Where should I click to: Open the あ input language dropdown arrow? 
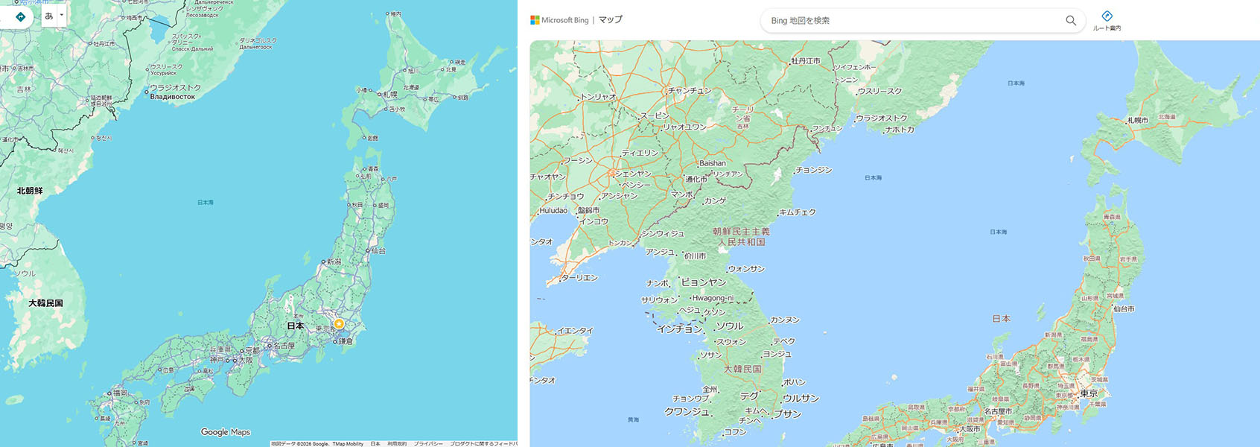(x=62, y=16)
